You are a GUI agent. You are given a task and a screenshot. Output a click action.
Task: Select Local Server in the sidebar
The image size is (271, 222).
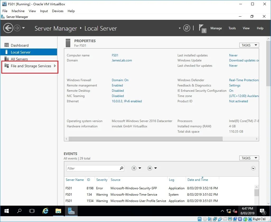coord(29,52)
